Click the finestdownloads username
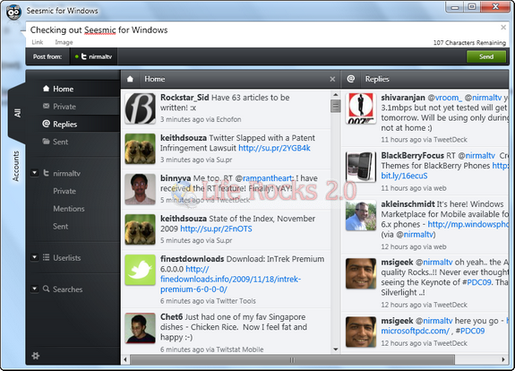The height and width of the screenshot is (371, 515). point(193,259)
